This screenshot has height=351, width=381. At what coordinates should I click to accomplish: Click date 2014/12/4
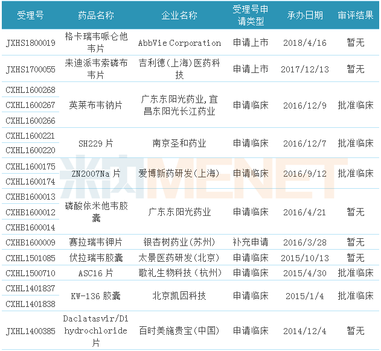(305, 331)
